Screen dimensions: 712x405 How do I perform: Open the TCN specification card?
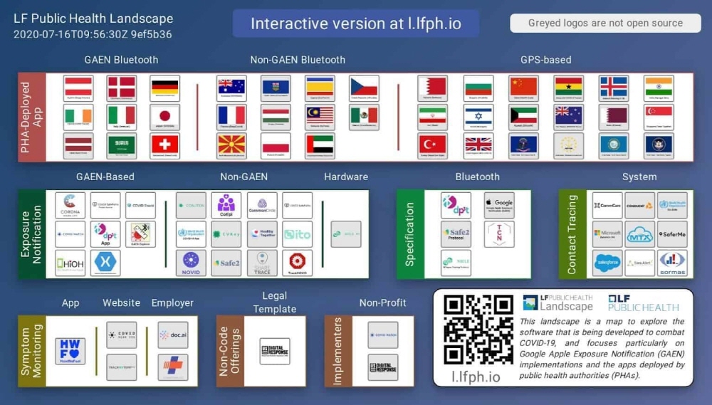pyautogui.click(x=499, y=234)
